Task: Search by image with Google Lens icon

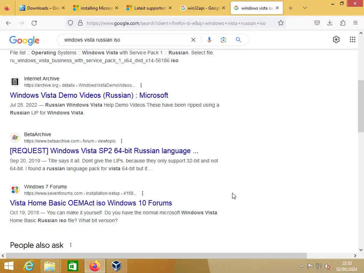Action: 223,40
